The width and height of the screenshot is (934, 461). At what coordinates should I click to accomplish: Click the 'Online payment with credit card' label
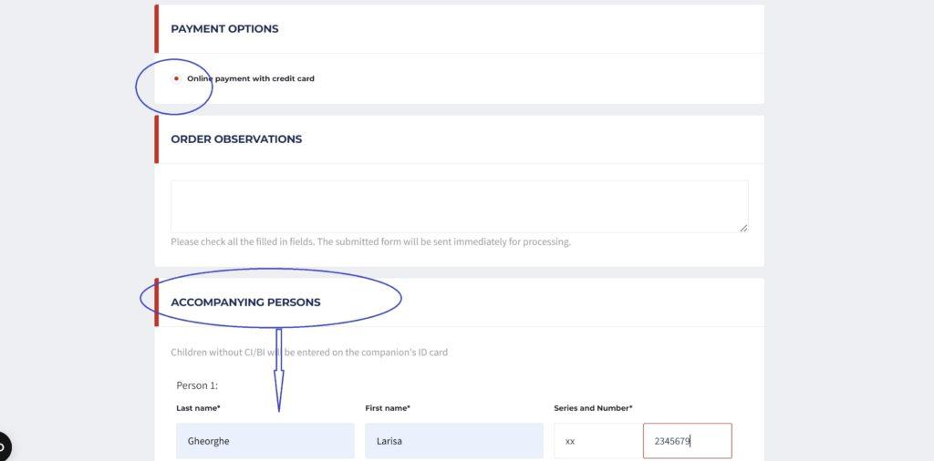click(251, 78)
